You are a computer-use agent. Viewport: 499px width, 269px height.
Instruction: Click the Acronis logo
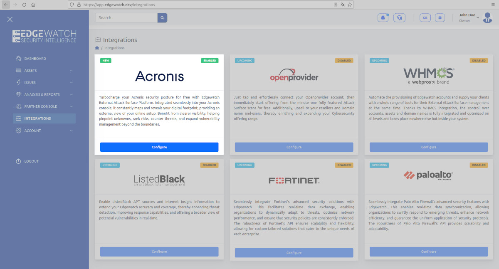(159, 76)
